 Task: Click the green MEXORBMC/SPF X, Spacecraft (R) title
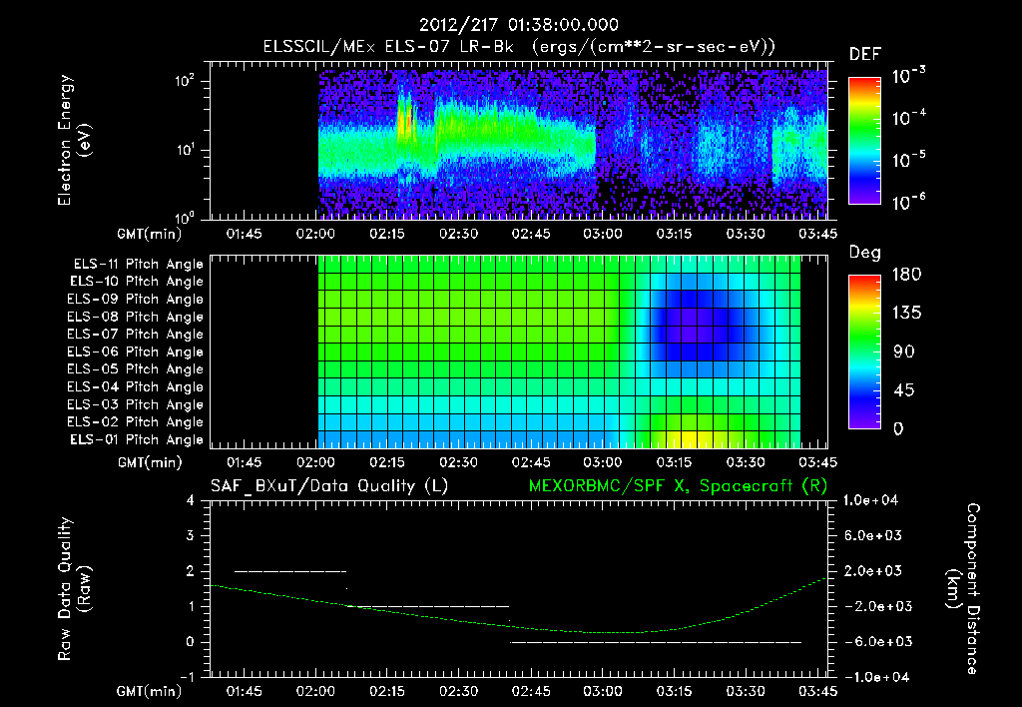[x=678, y=486]
